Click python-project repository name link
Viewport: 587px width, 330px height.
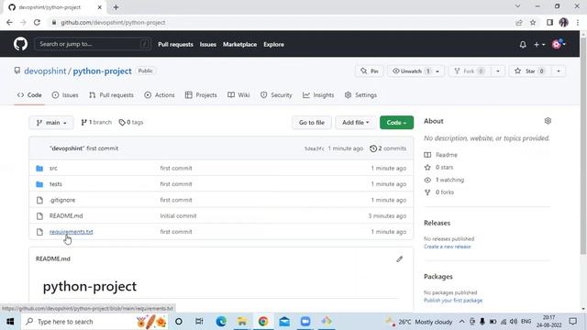click(x=102, y=71)
